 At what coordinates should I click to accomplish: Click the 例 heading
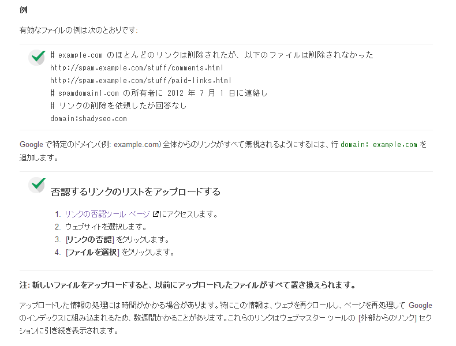click(24, 10)
